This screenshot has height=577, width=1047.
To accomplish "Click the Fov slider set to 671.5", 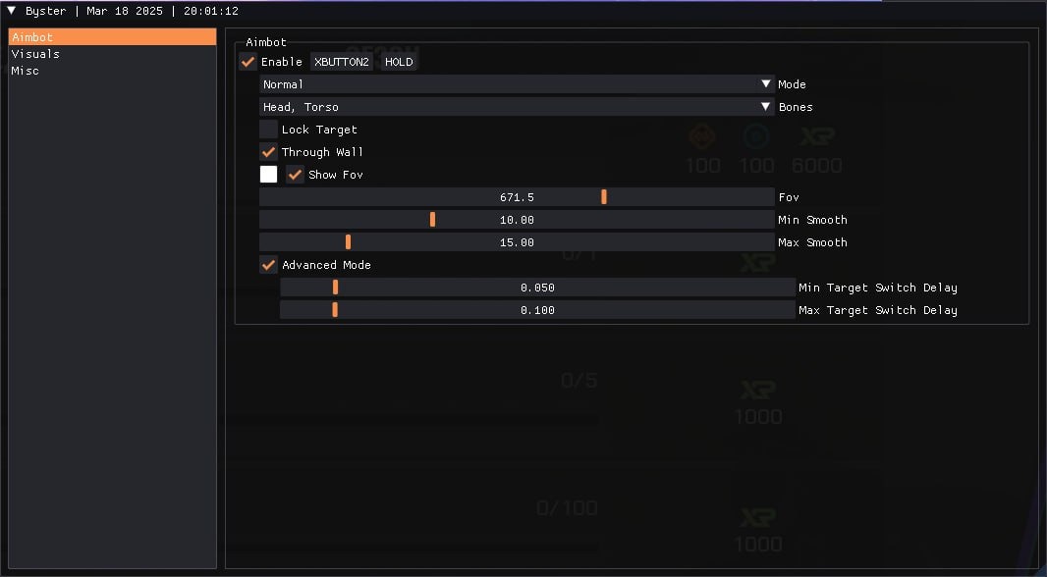I will click(x=517, y=197).
